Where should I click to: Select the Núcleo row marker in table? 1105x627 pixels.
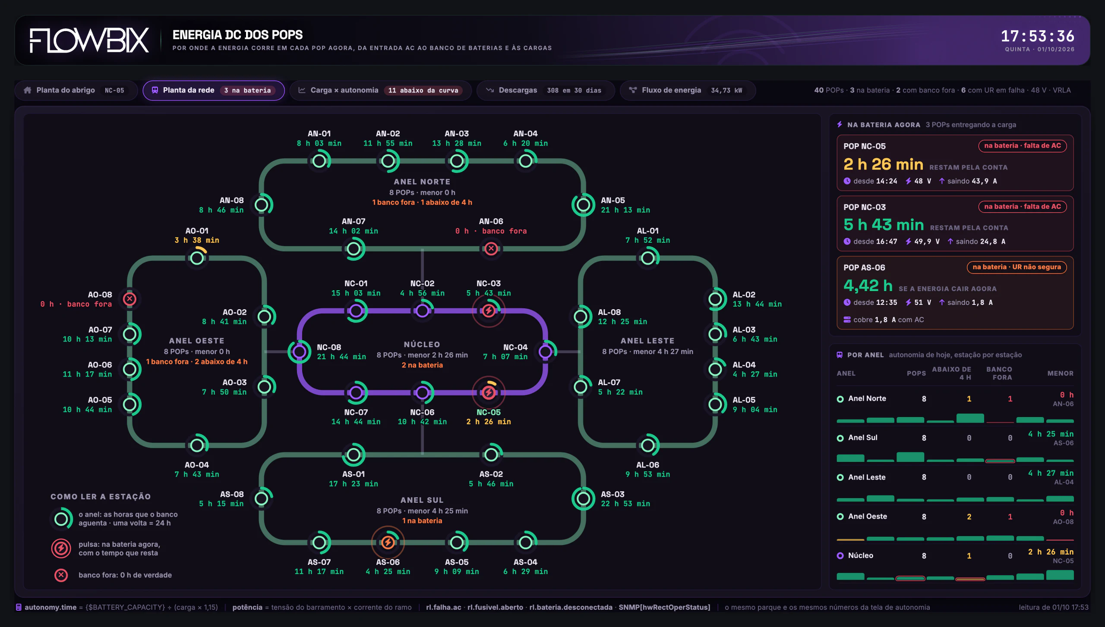click(840, 556)
